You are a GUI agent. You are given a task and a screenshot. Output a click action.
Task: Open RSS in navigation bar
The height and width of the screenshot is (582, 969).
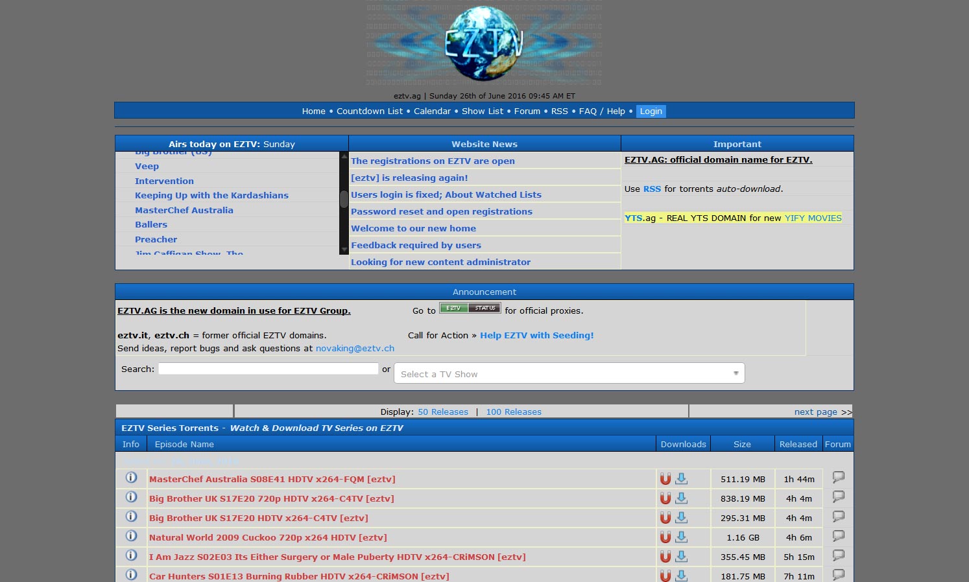560,111
